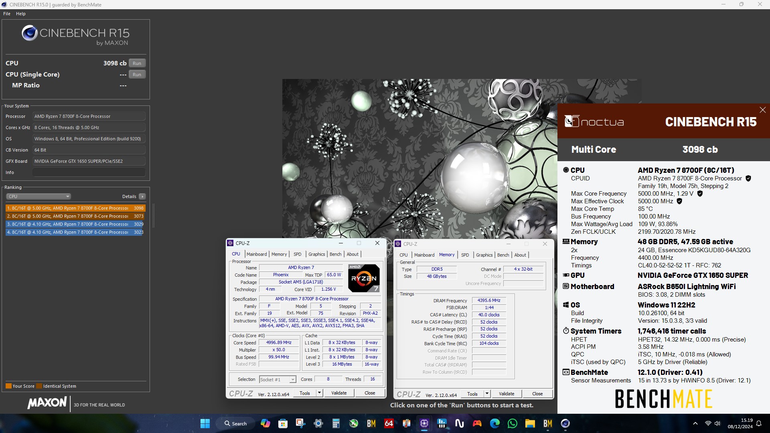Open Graphics tab in left CPU-Z window

(316, 254)
